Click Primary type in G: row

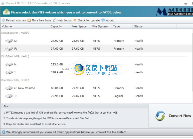(x=119, y=88)
